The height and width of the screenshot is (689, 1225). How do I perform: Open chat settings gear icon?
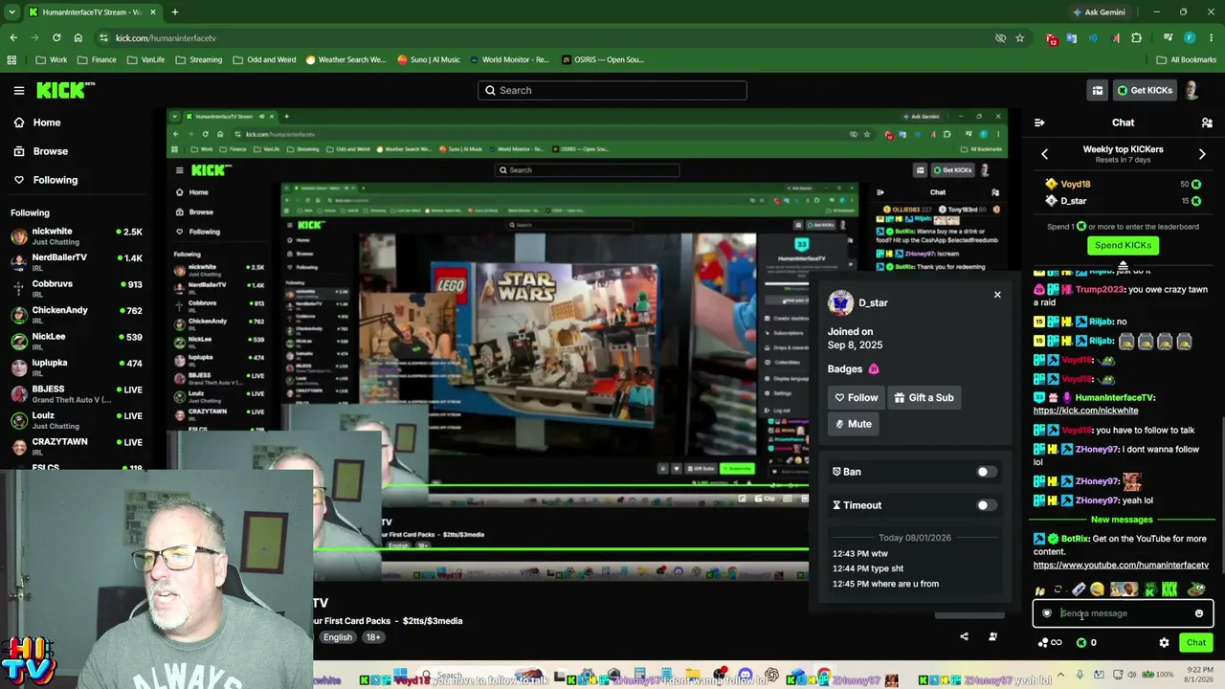point(1164,643)
